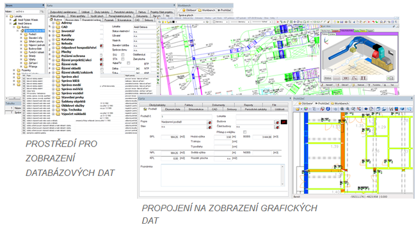Open the Řízení rizik module folder
Viewport: 416px width, 234px height.
tap(69, 64)
